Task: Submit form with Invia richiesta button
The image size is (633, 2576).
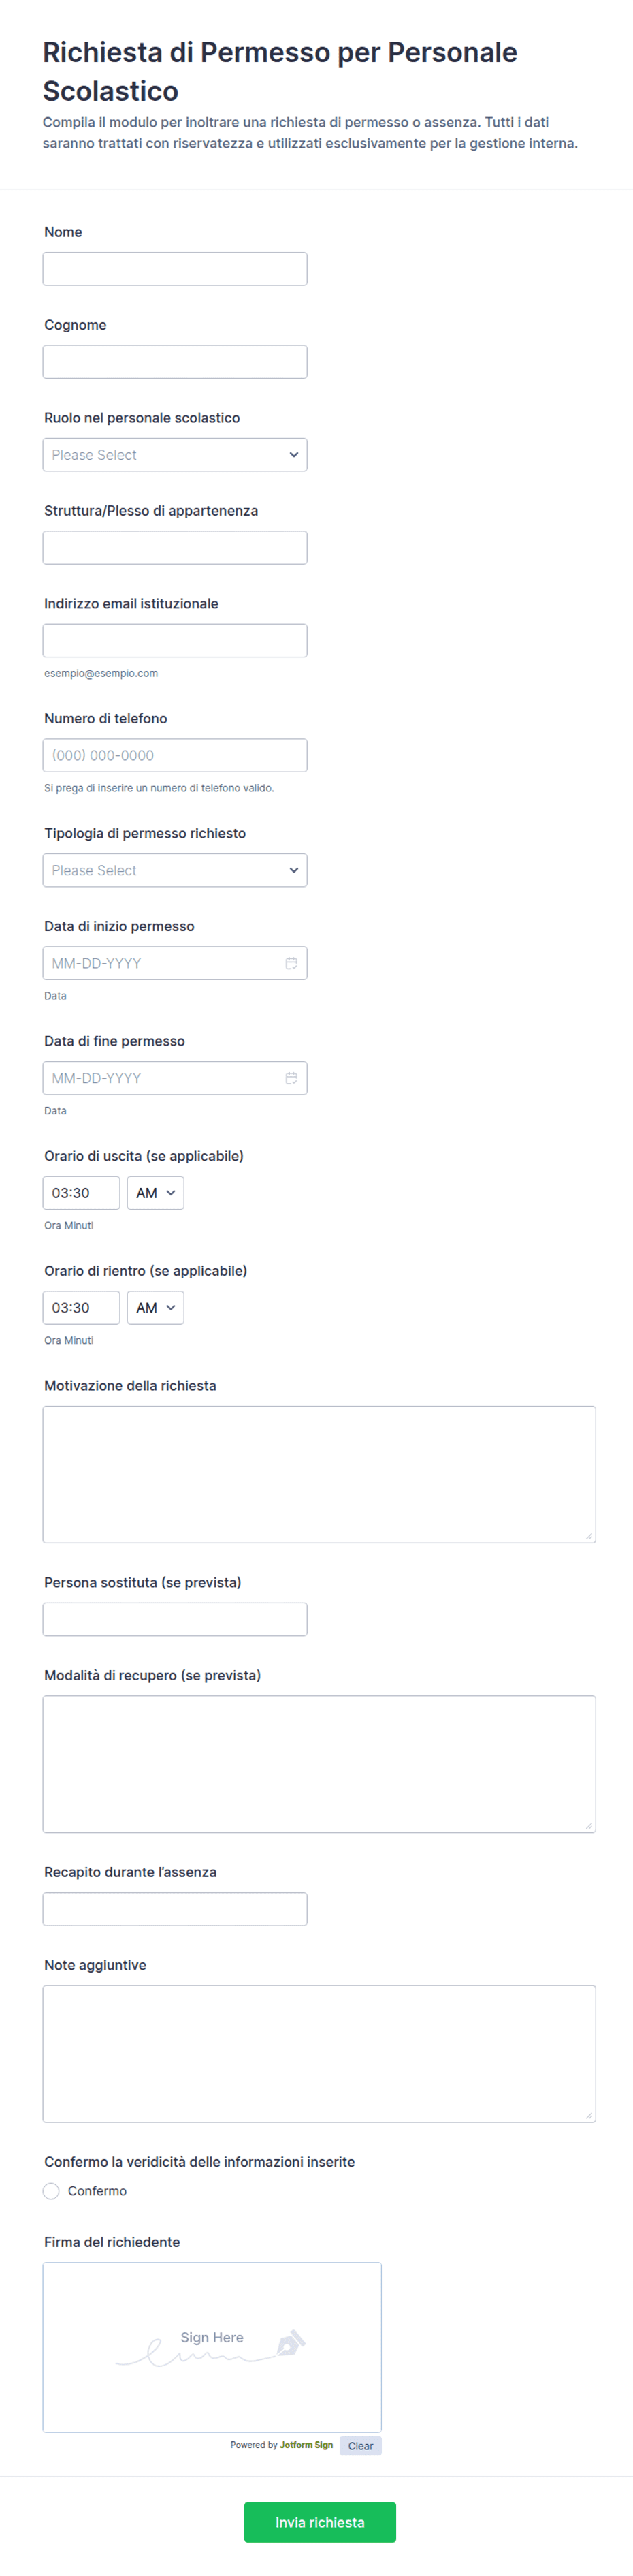Action: 320,2522
